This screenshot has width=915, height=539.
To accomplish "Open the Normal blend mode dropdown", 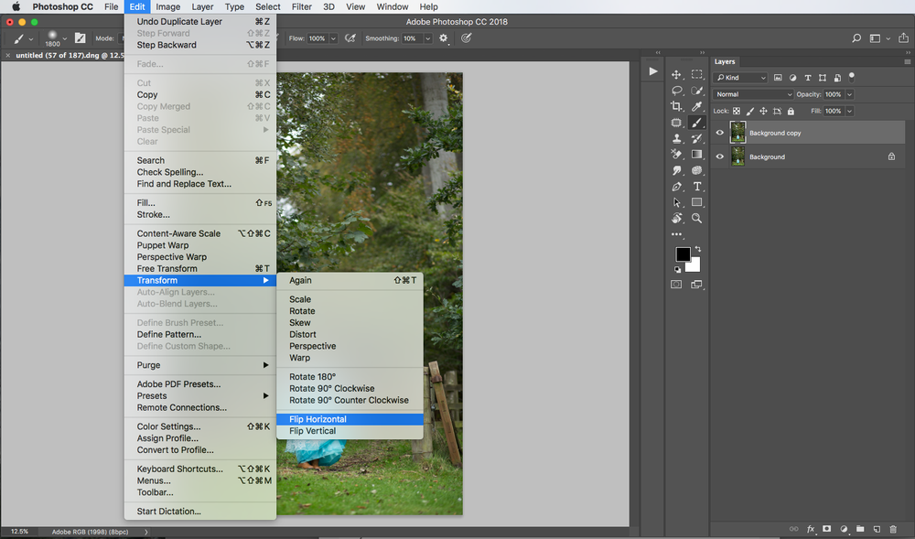I will tap(753, 94).
